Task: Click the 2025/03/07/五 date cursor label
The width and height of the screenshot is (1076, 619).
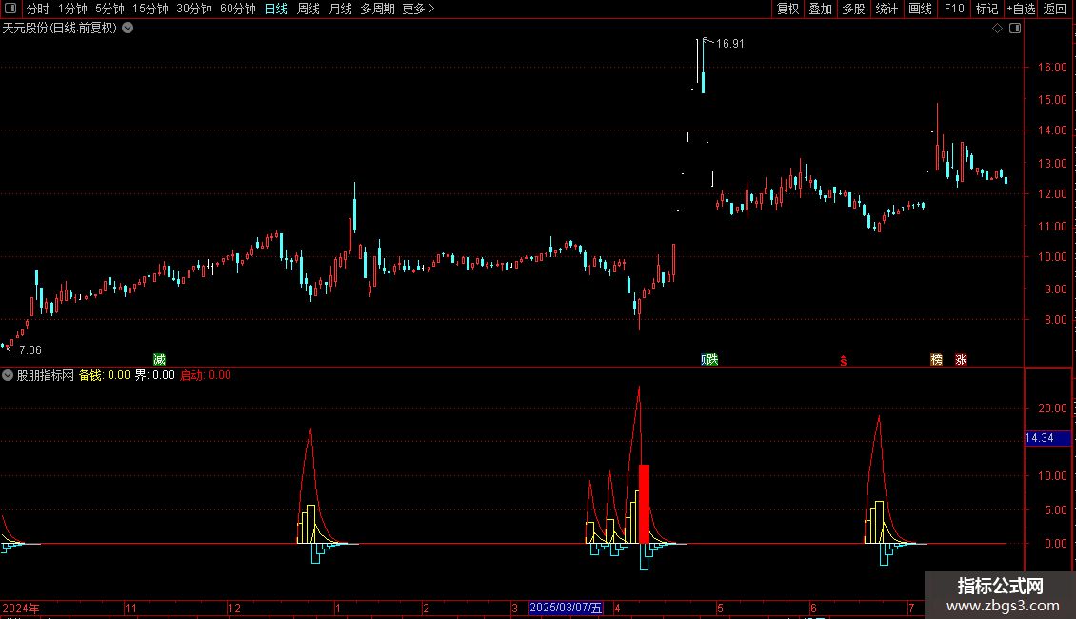Action: 566,608
